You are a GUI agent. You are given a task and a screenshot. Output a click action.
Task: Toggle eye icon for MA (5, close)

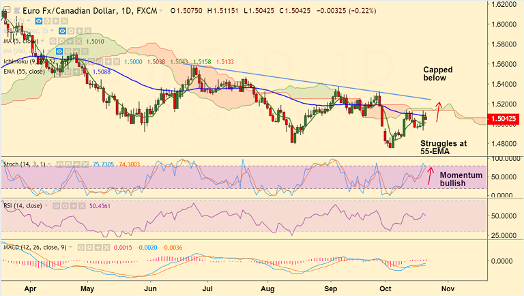(53, 41)
